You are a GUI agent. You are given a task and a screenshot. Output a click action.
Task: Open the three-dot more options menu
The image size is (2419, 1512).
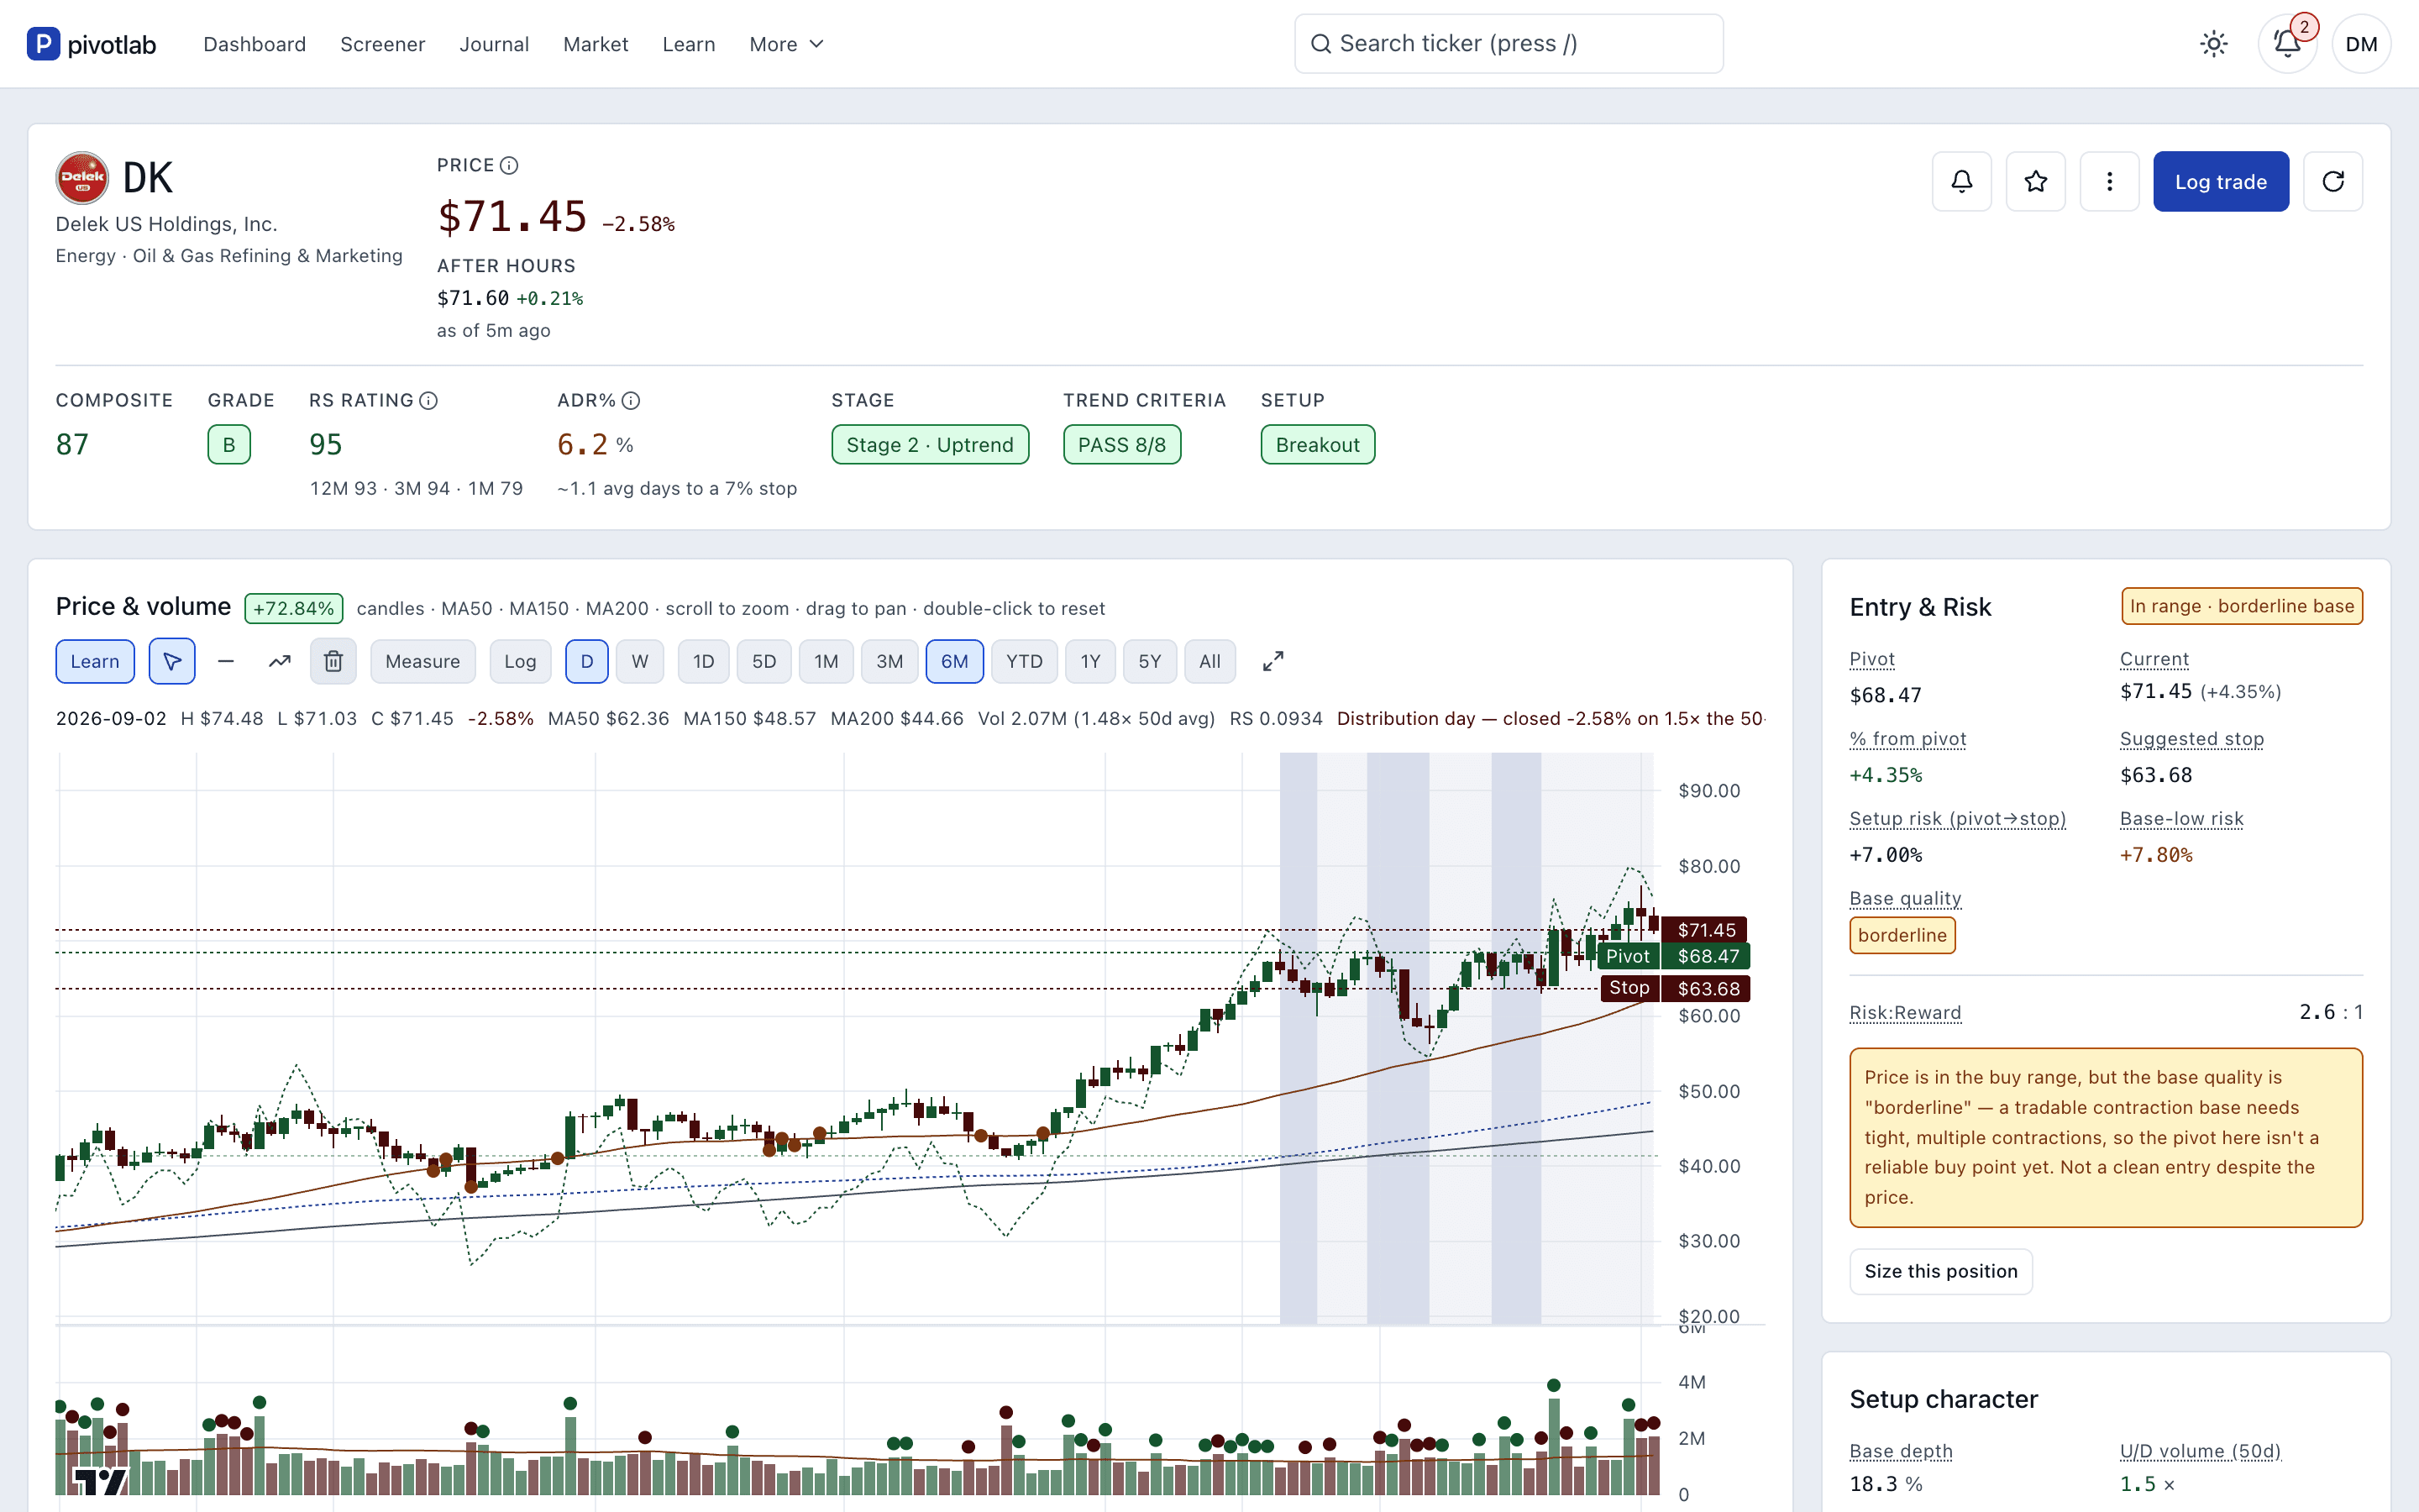click(x=2109, y=181)
